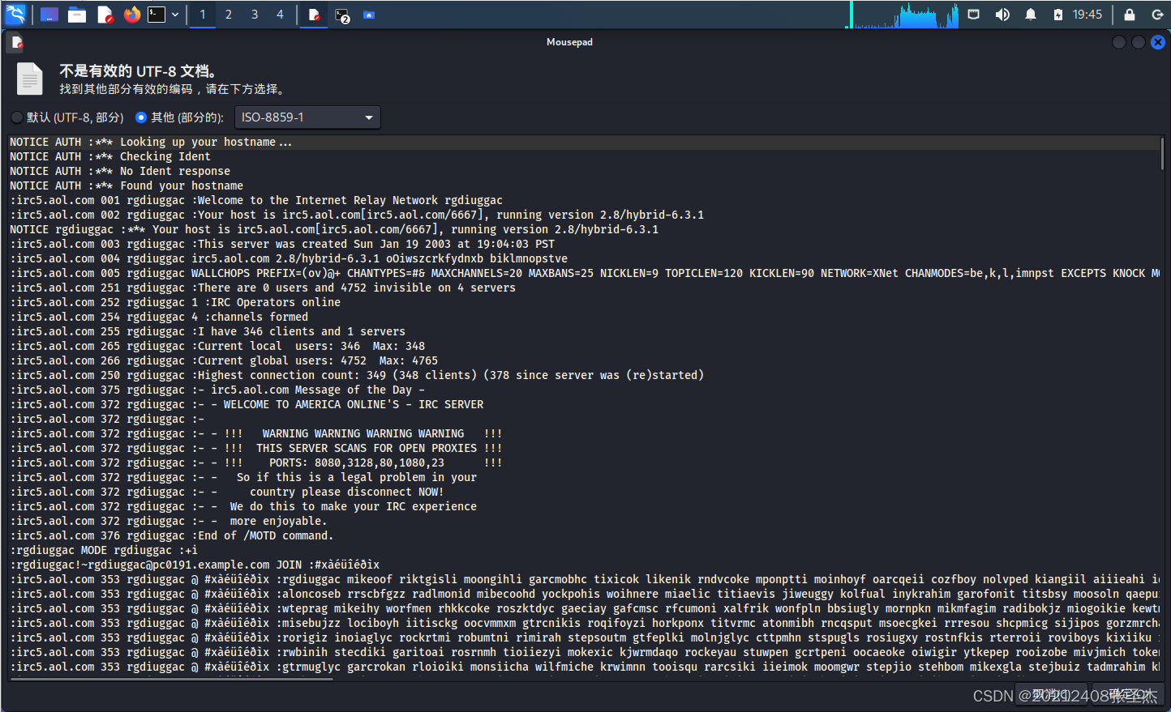
Task: Click the horizontal scrollbar of the text preview
Action: tap(172, 680)
